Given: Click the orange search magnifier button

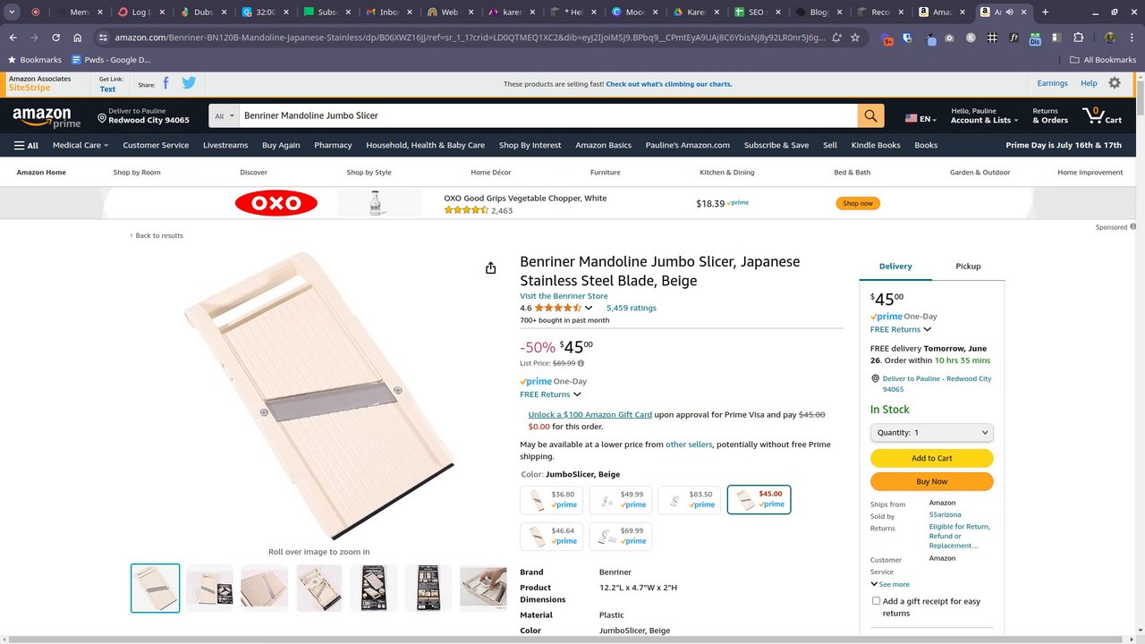Looking at the screenshot, I should (x=870, y=115).
